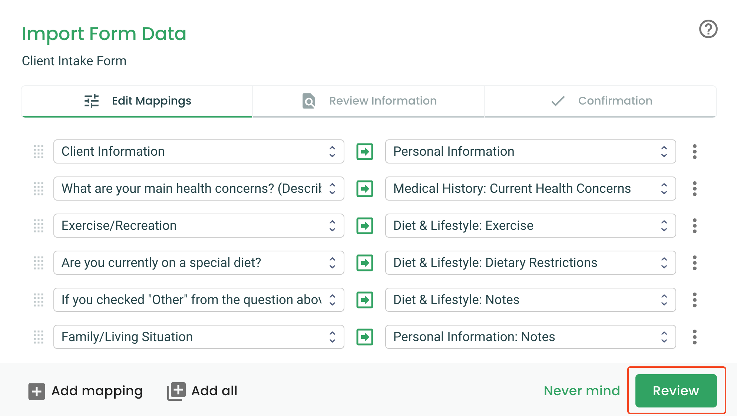Open the help question mark icon
The width and height of the screenshot is (737, 416).
[x=708, y=29]
